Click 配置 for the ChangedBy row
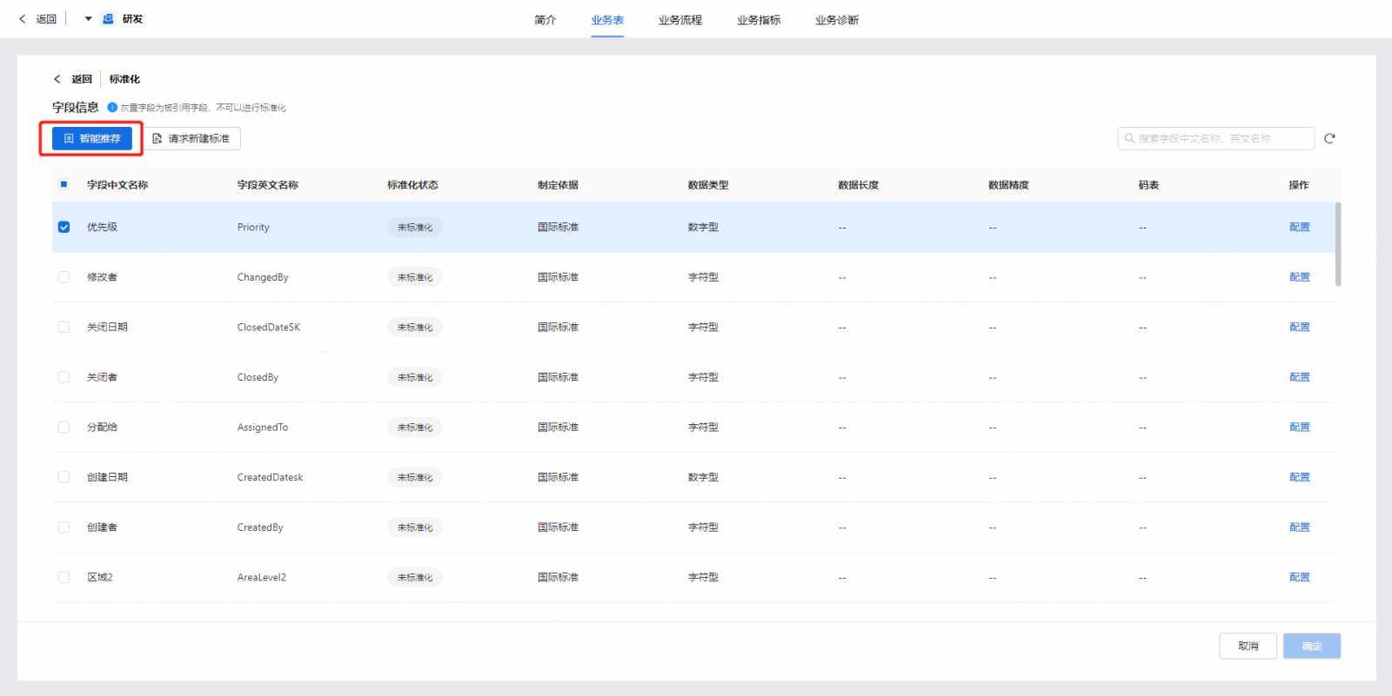1392x696 pixels. 1300,277
